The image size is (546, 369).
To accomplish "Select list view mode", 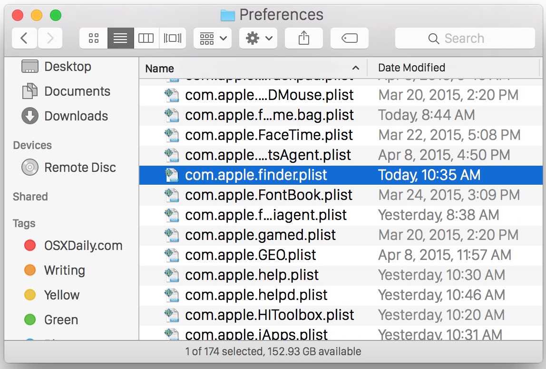I will click(120, 38).
